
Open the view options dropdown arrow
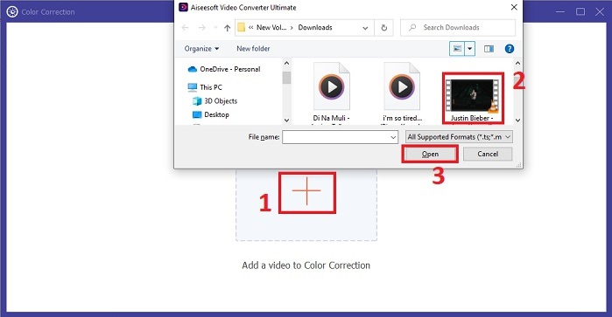pos(469,49)
